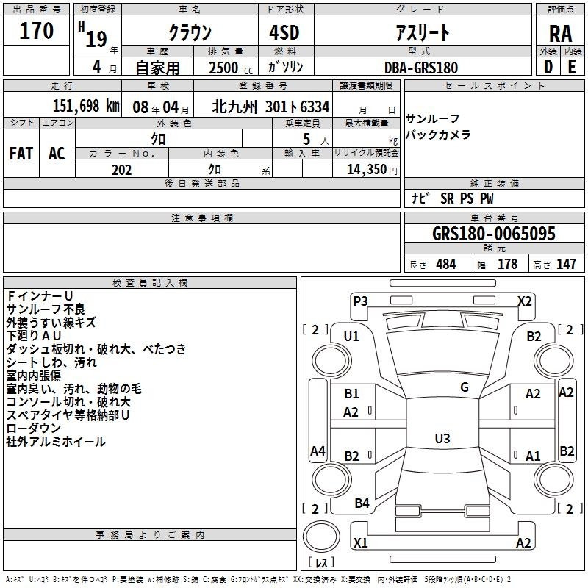This screenshot has width=588, height=588.
Task: Click the evaluation score RA
Action: [x=560, y=34]
